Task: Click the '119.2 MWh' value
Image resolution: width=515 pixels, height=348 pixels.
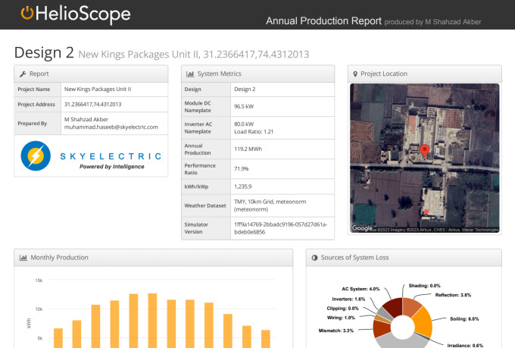Action: click(x=248, y=149)
